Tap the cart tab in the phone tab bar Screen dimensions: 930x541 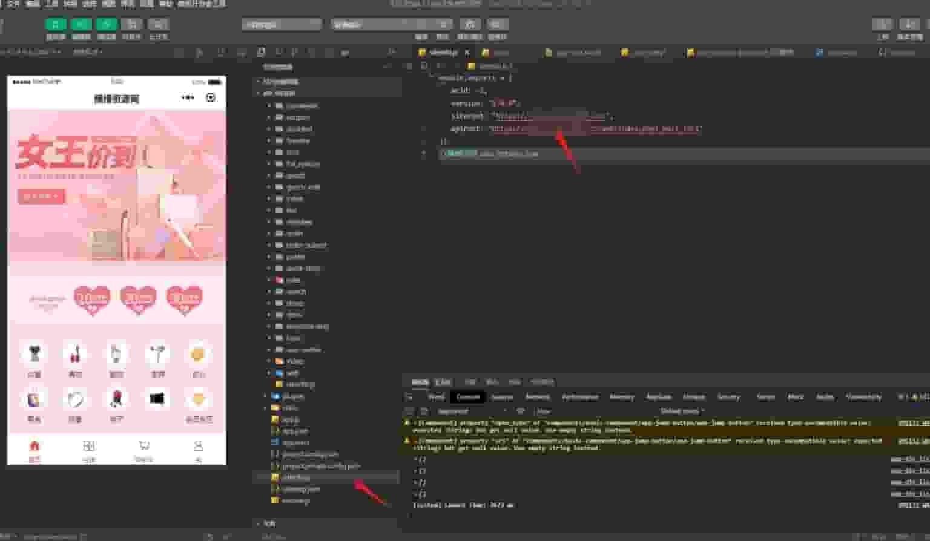144,451
